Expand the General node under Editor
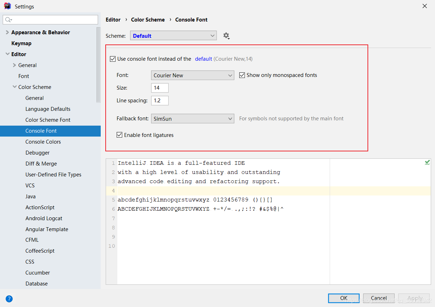 (14, 65)
